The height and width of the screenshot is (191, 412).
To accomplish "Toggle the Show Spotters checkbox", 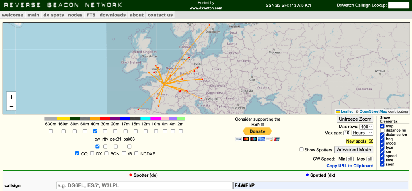I will [x=301, y=150].
